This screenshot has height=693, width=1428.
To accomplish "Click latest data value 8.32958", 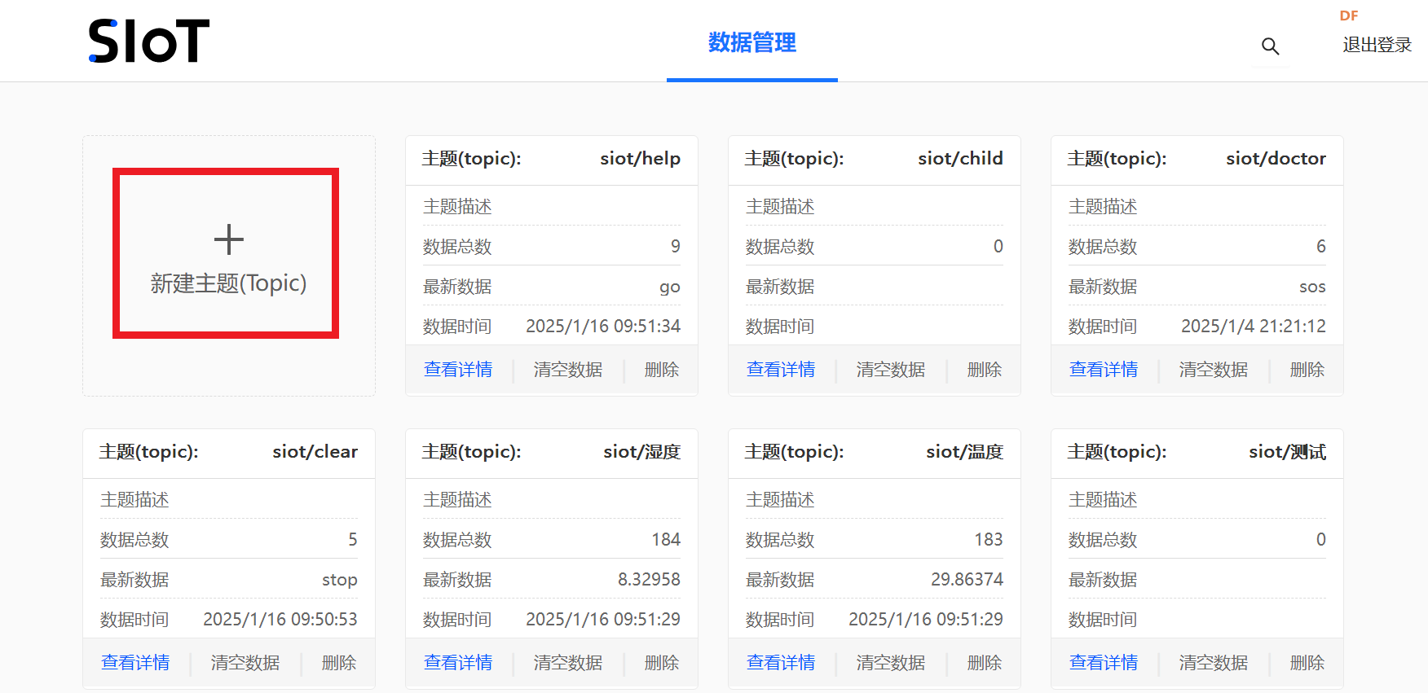I will [x=649, y=580].
